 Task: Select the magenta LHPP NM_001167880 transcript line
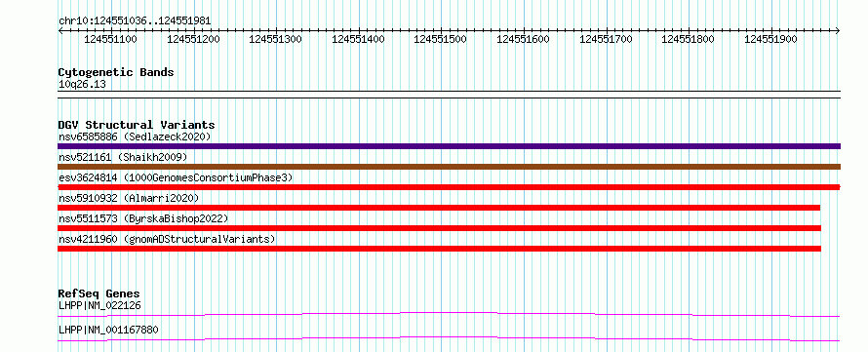coord(449,338)
